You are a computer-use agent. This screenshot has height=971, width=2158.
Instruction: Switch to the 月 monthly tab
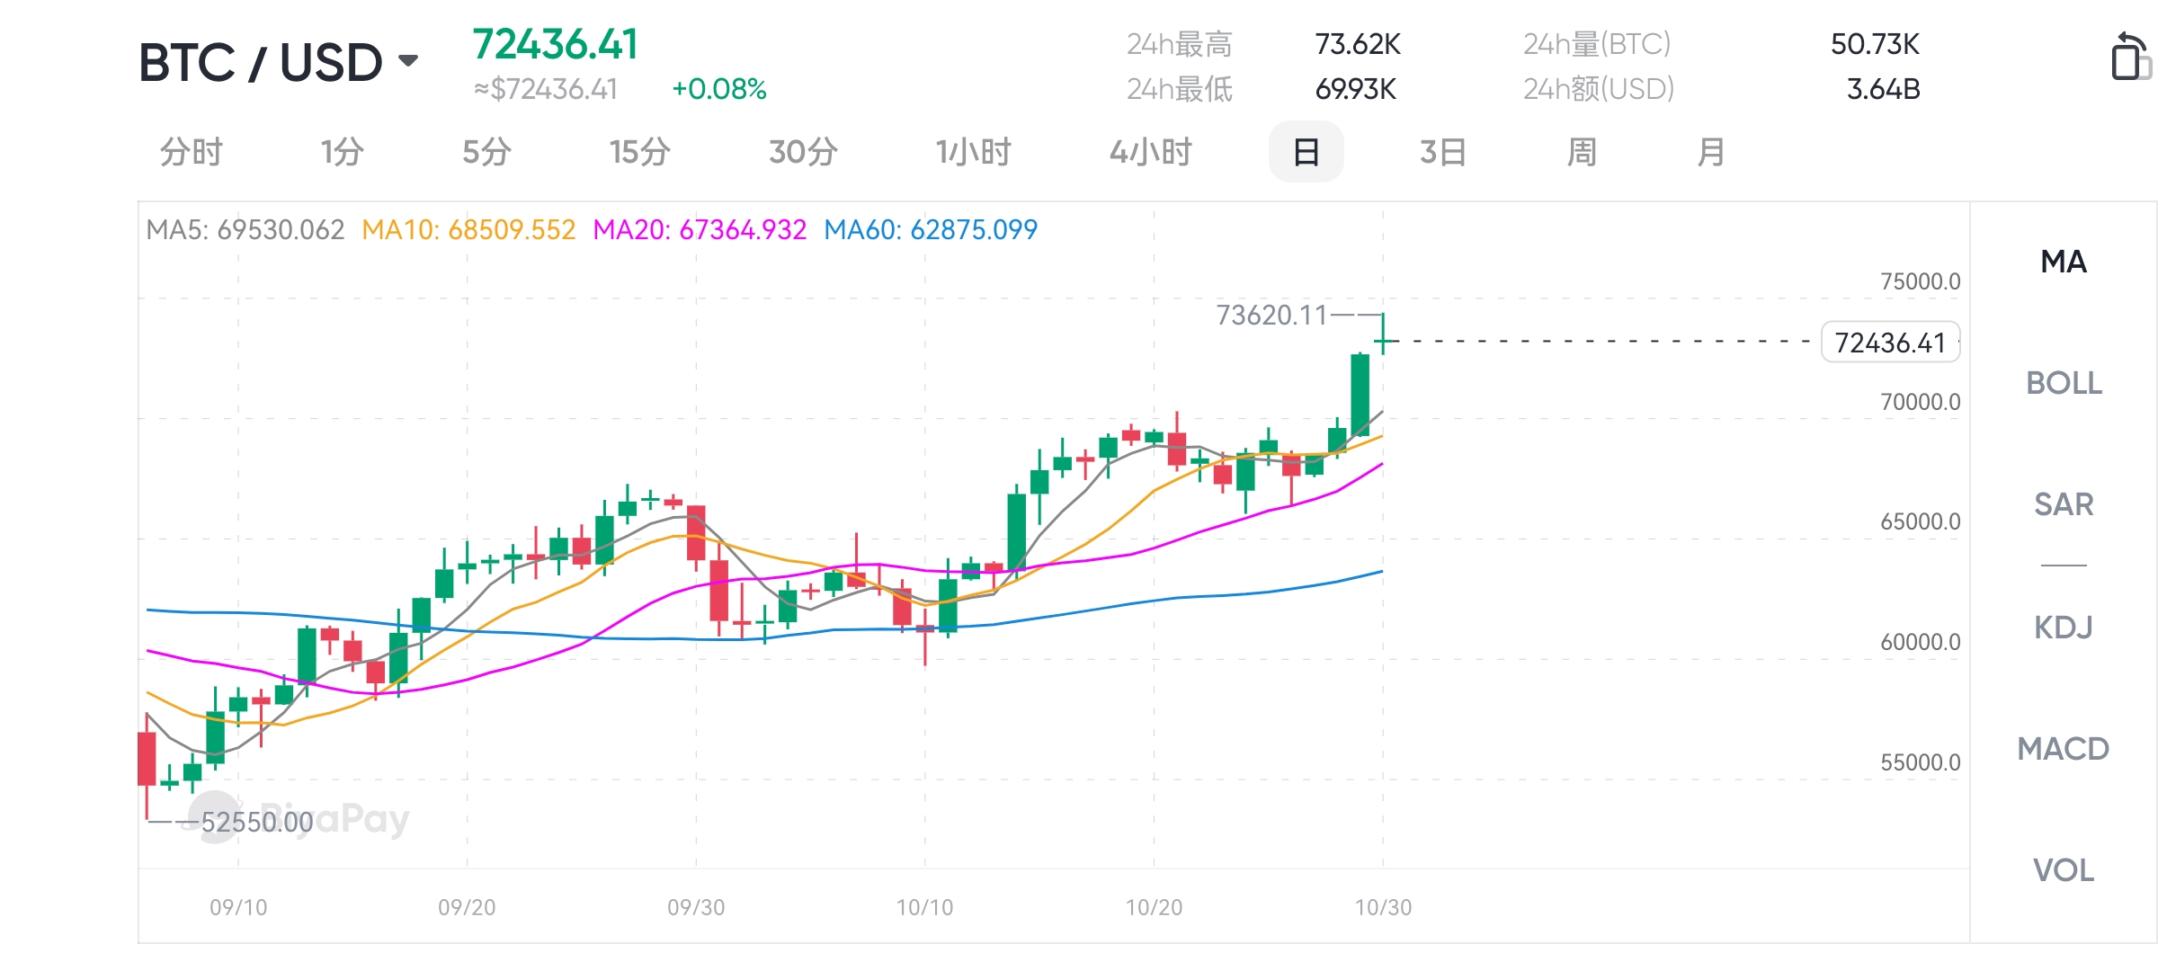point(1710,152)
